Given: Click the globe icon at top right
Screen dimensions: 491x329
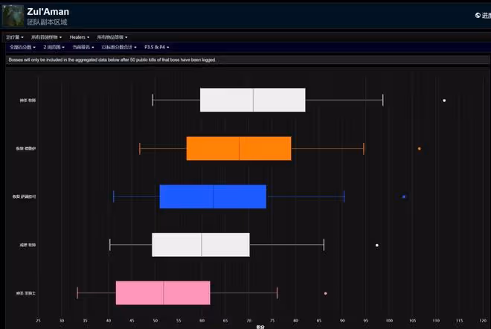Looking at the screenshot, I should pyautogui.click(x=478, y=15).
